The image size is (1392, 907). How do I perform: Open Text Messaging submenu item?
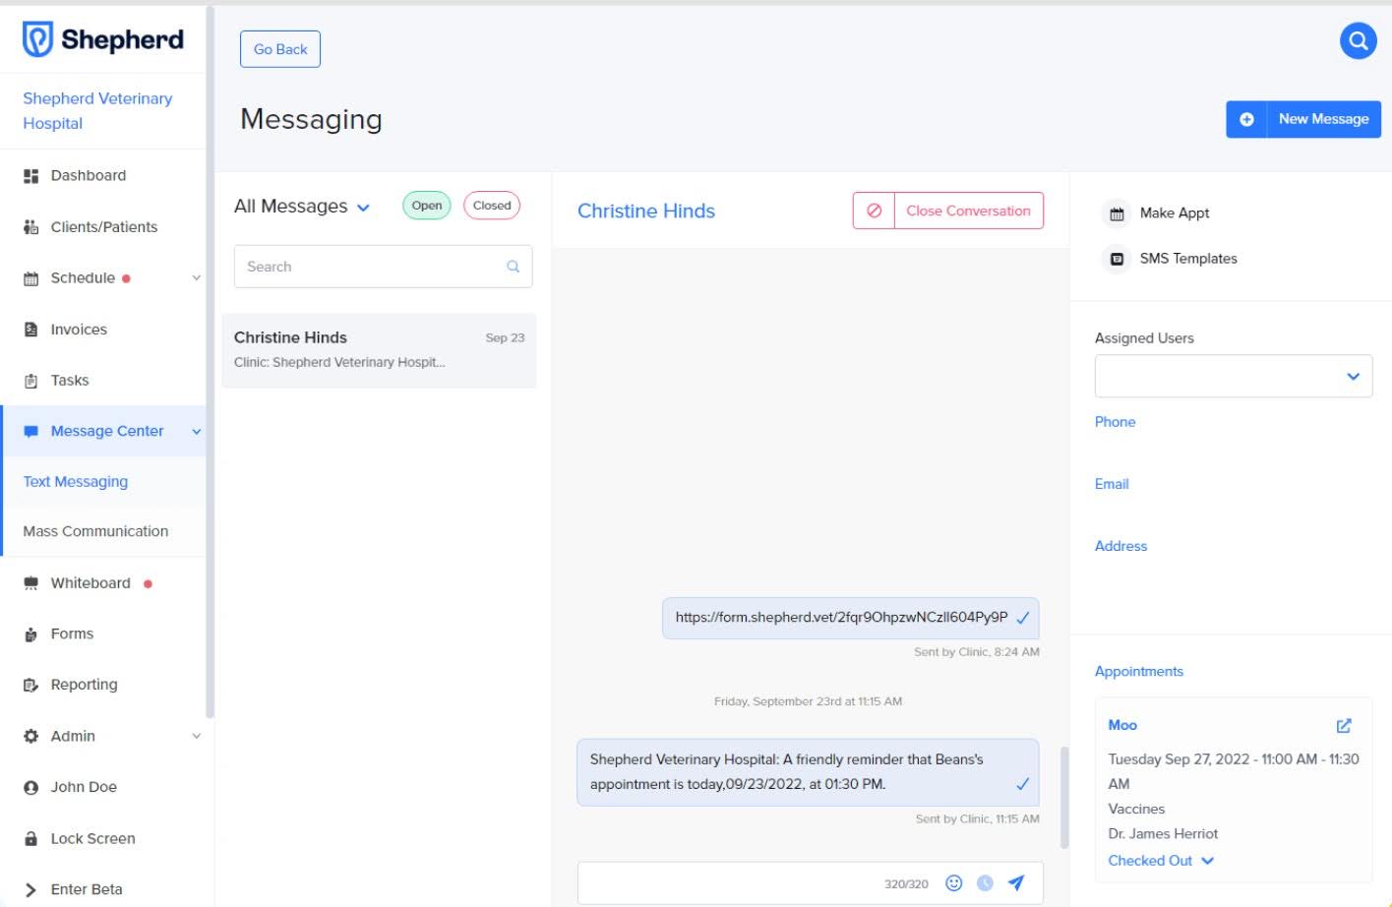76,482
